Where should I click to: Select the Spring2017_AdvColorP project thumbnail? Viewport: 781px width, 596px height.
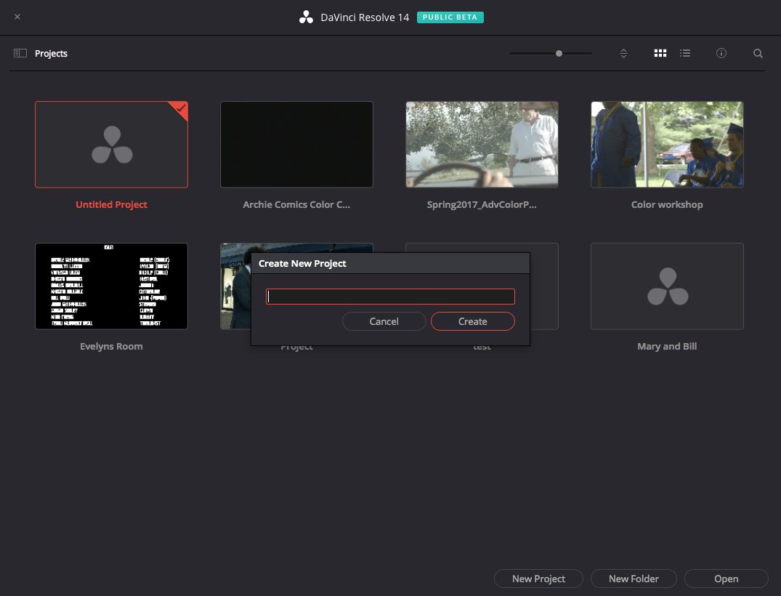[x=482, y=145]
